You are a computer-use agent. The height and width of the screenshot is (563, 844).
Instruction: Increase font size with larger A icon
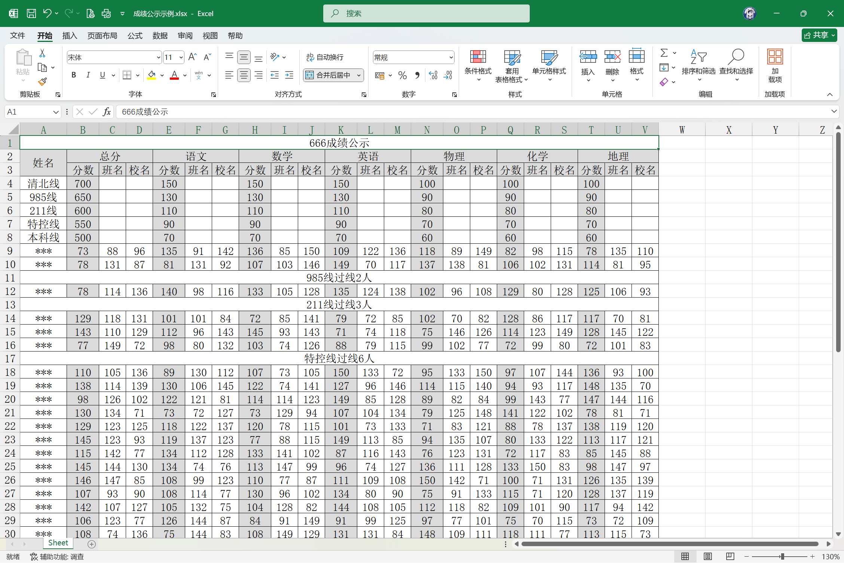click(193, 57)
